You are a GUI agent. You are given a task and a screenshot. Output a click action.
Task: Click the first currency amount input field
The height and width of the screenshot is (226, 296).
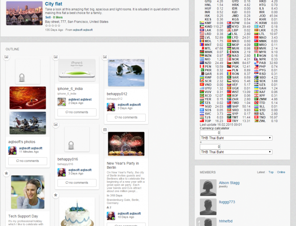coord(210,133)
